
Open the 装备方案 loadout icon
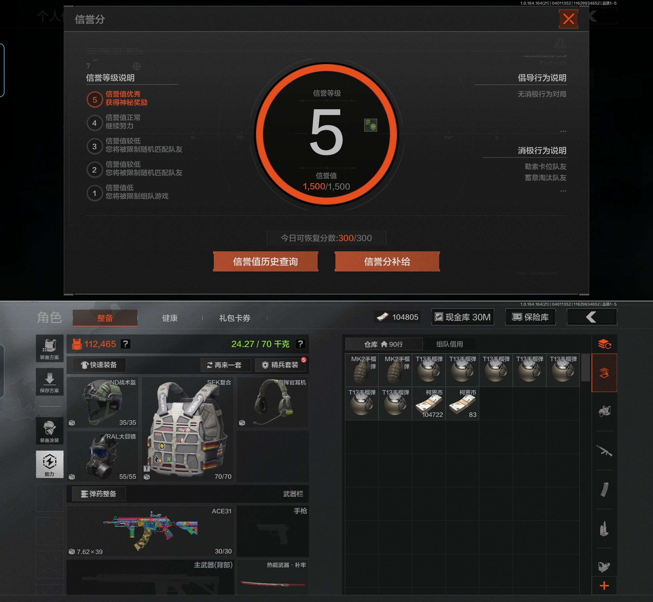click(50, 348)
